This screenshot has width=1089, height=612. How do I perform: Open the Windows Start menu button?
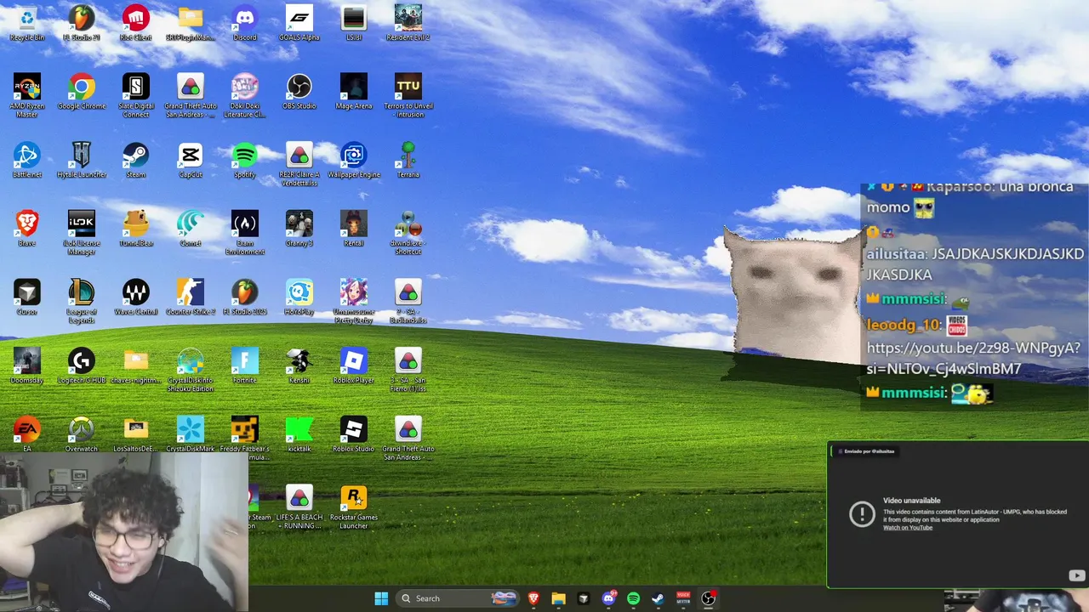(381, 598)
